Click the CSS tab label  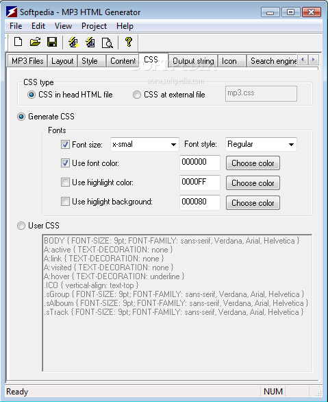coord(151,60)
